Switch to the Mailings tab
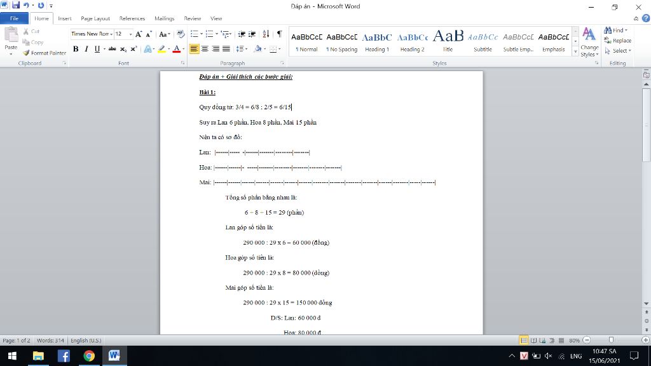This screenshot has height=366, width=651. [164, 18]
